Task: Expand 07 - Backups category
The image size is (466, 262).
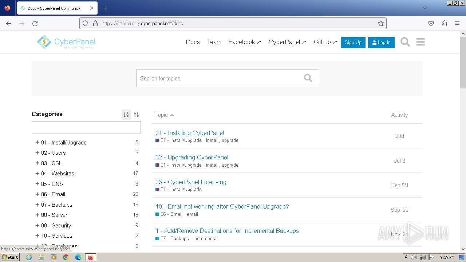Action: (37, 205)
